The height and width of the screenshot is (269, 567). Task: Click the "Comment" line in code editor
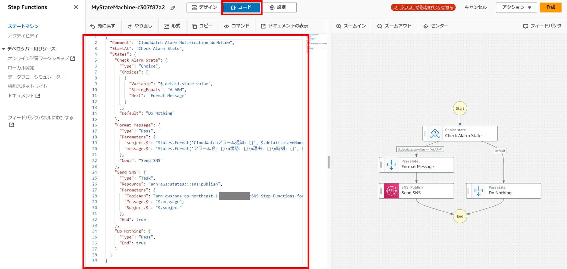[172, 43]
